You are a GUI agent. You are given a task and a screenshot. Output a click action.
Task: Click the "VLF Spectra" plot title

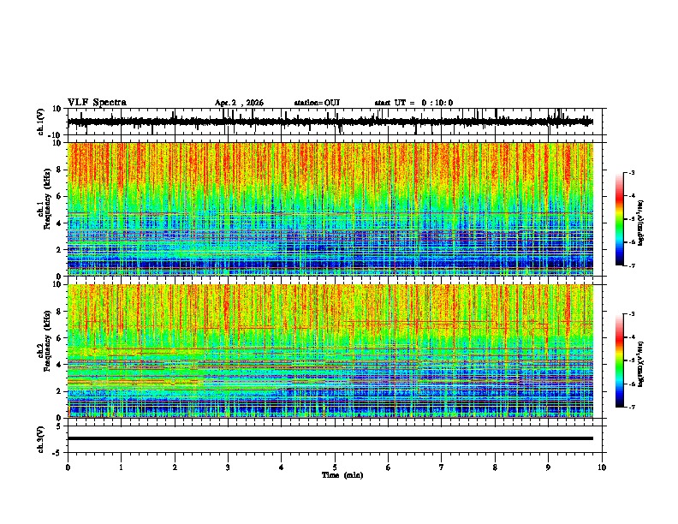pyautogui.click(x=98, y=103)
